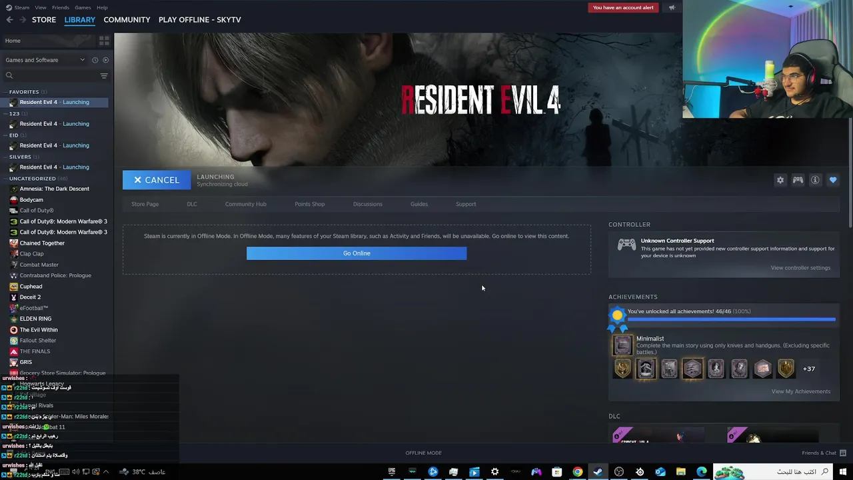The width and height of the screenshot is (853, 480).
Task: Open the announcements megaphone icon
Action: pos(672,7)
